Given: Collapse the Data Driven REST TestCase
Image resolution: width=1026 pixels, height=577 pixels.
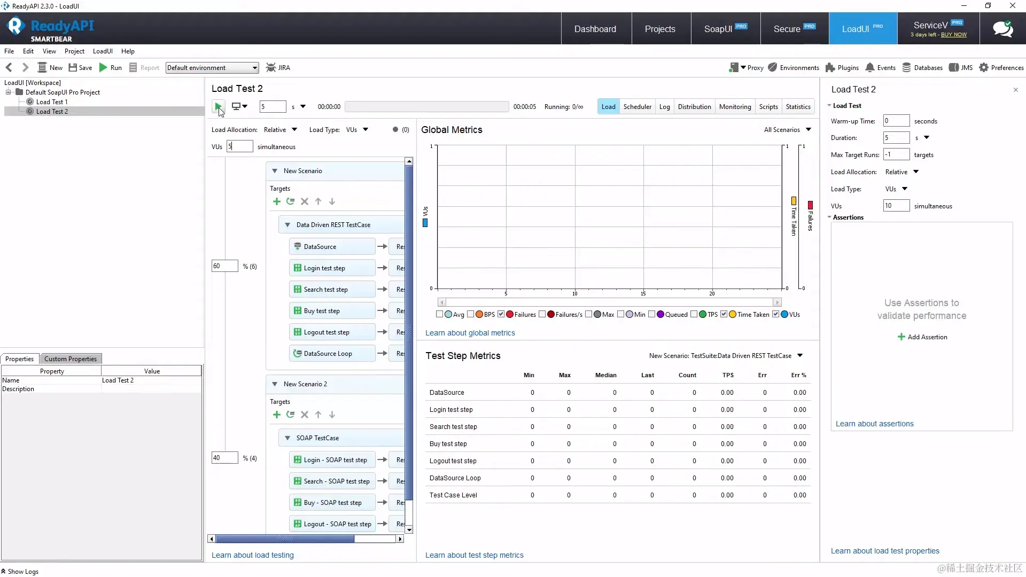Looking at the screenshot, I should point(287,225).
